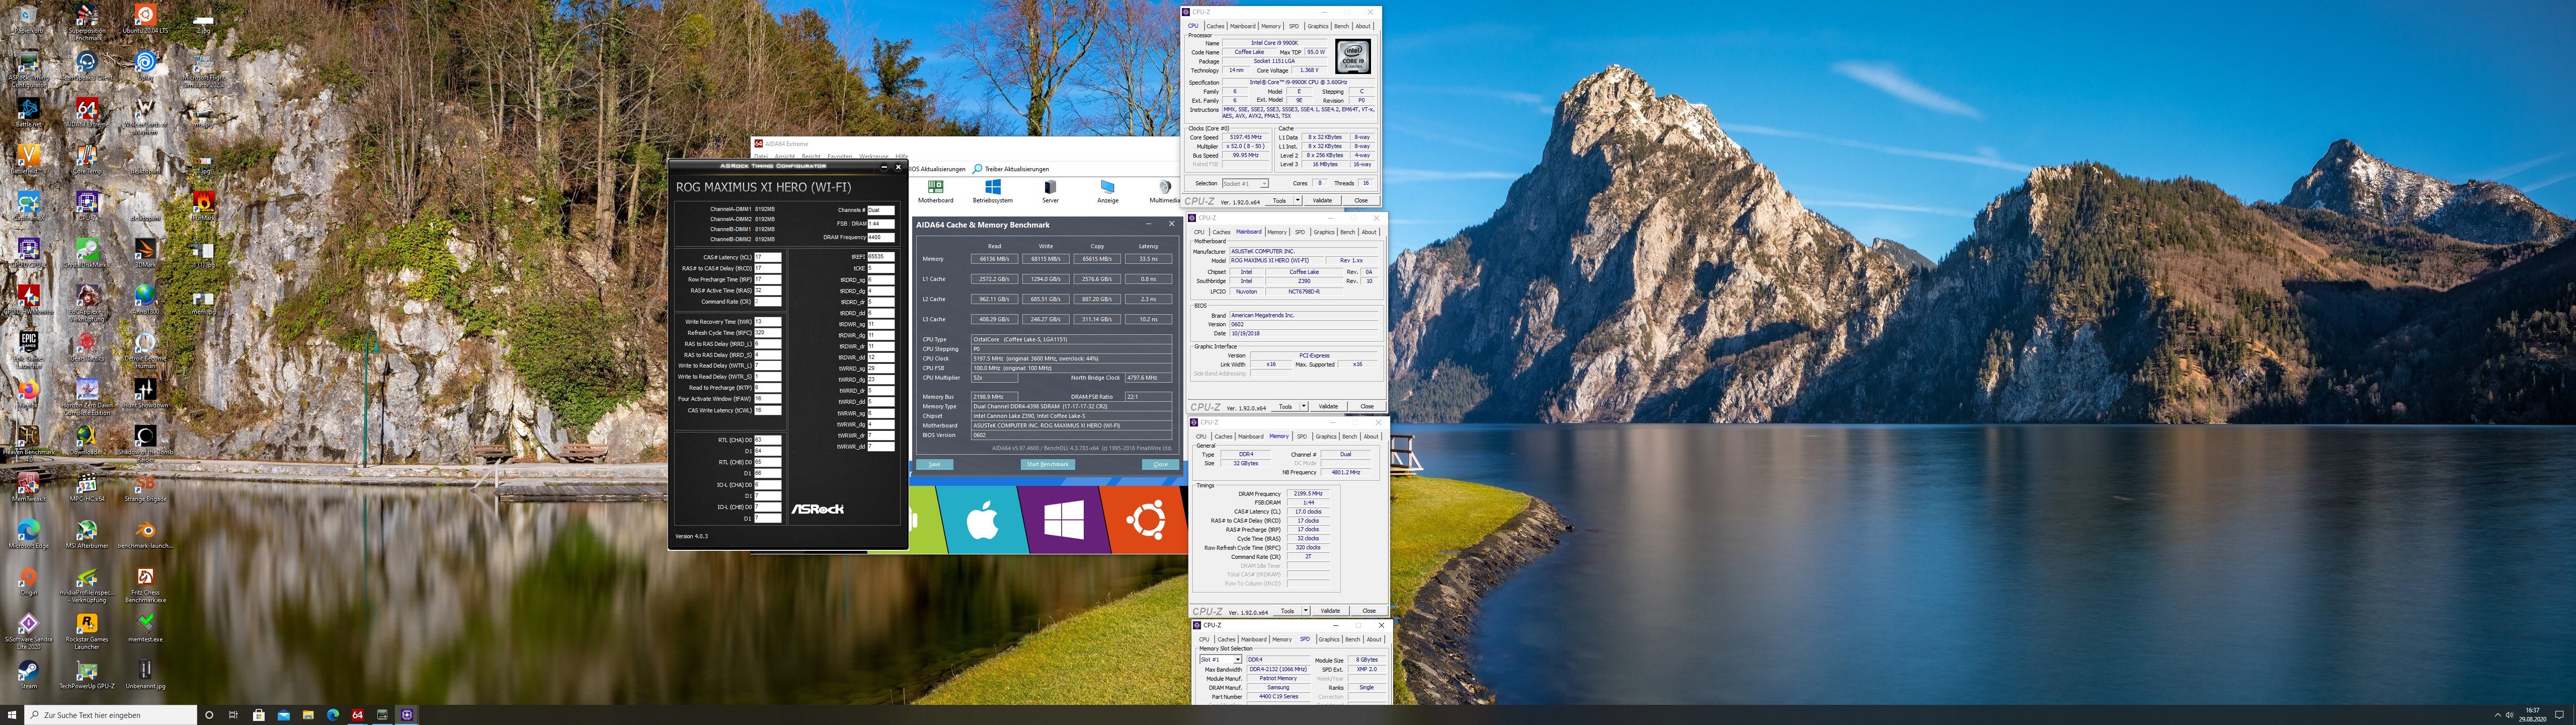Viewport: 2576px width, 725px height.
Task: Select Battlefield V desktop icon
Action: [x=28, y=159]
